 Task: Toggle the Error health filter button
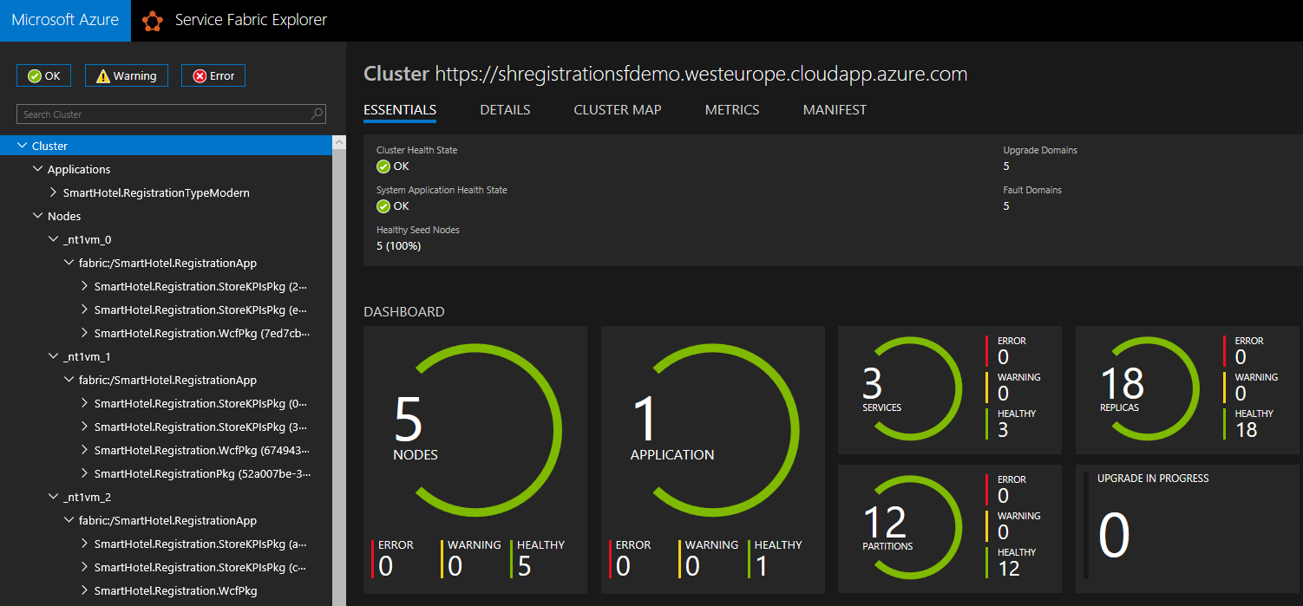[213, 75]
